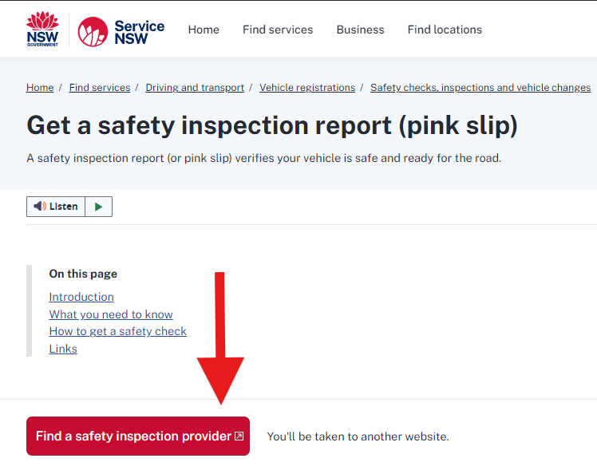
Task: Click the speaker Listen icon
Action: click(x=40, y=207)
